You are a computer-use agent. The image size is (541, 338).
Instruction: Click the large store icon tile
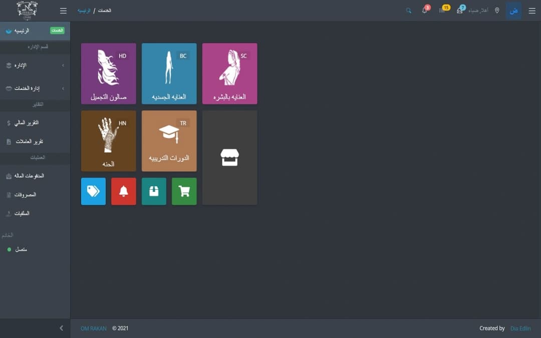pos(229,157)
